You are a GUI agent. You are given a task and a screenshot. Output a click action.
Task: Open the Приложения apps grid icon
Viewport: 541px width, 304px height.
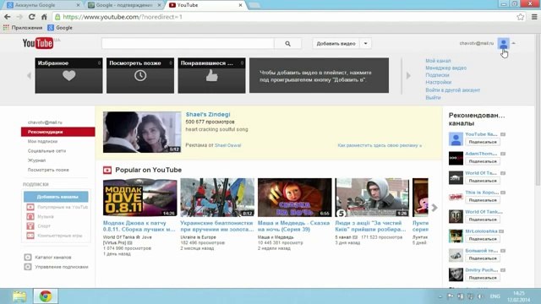click(6, 28)
